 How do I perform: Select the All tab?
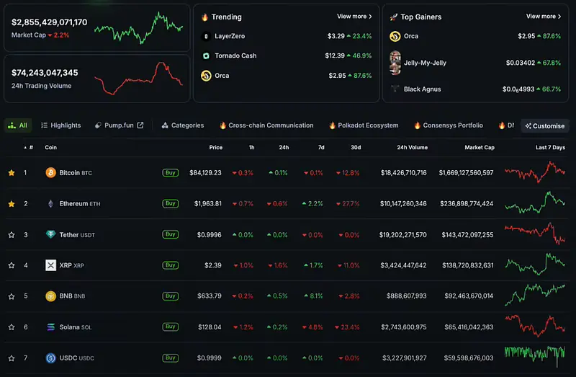[17, 125]
